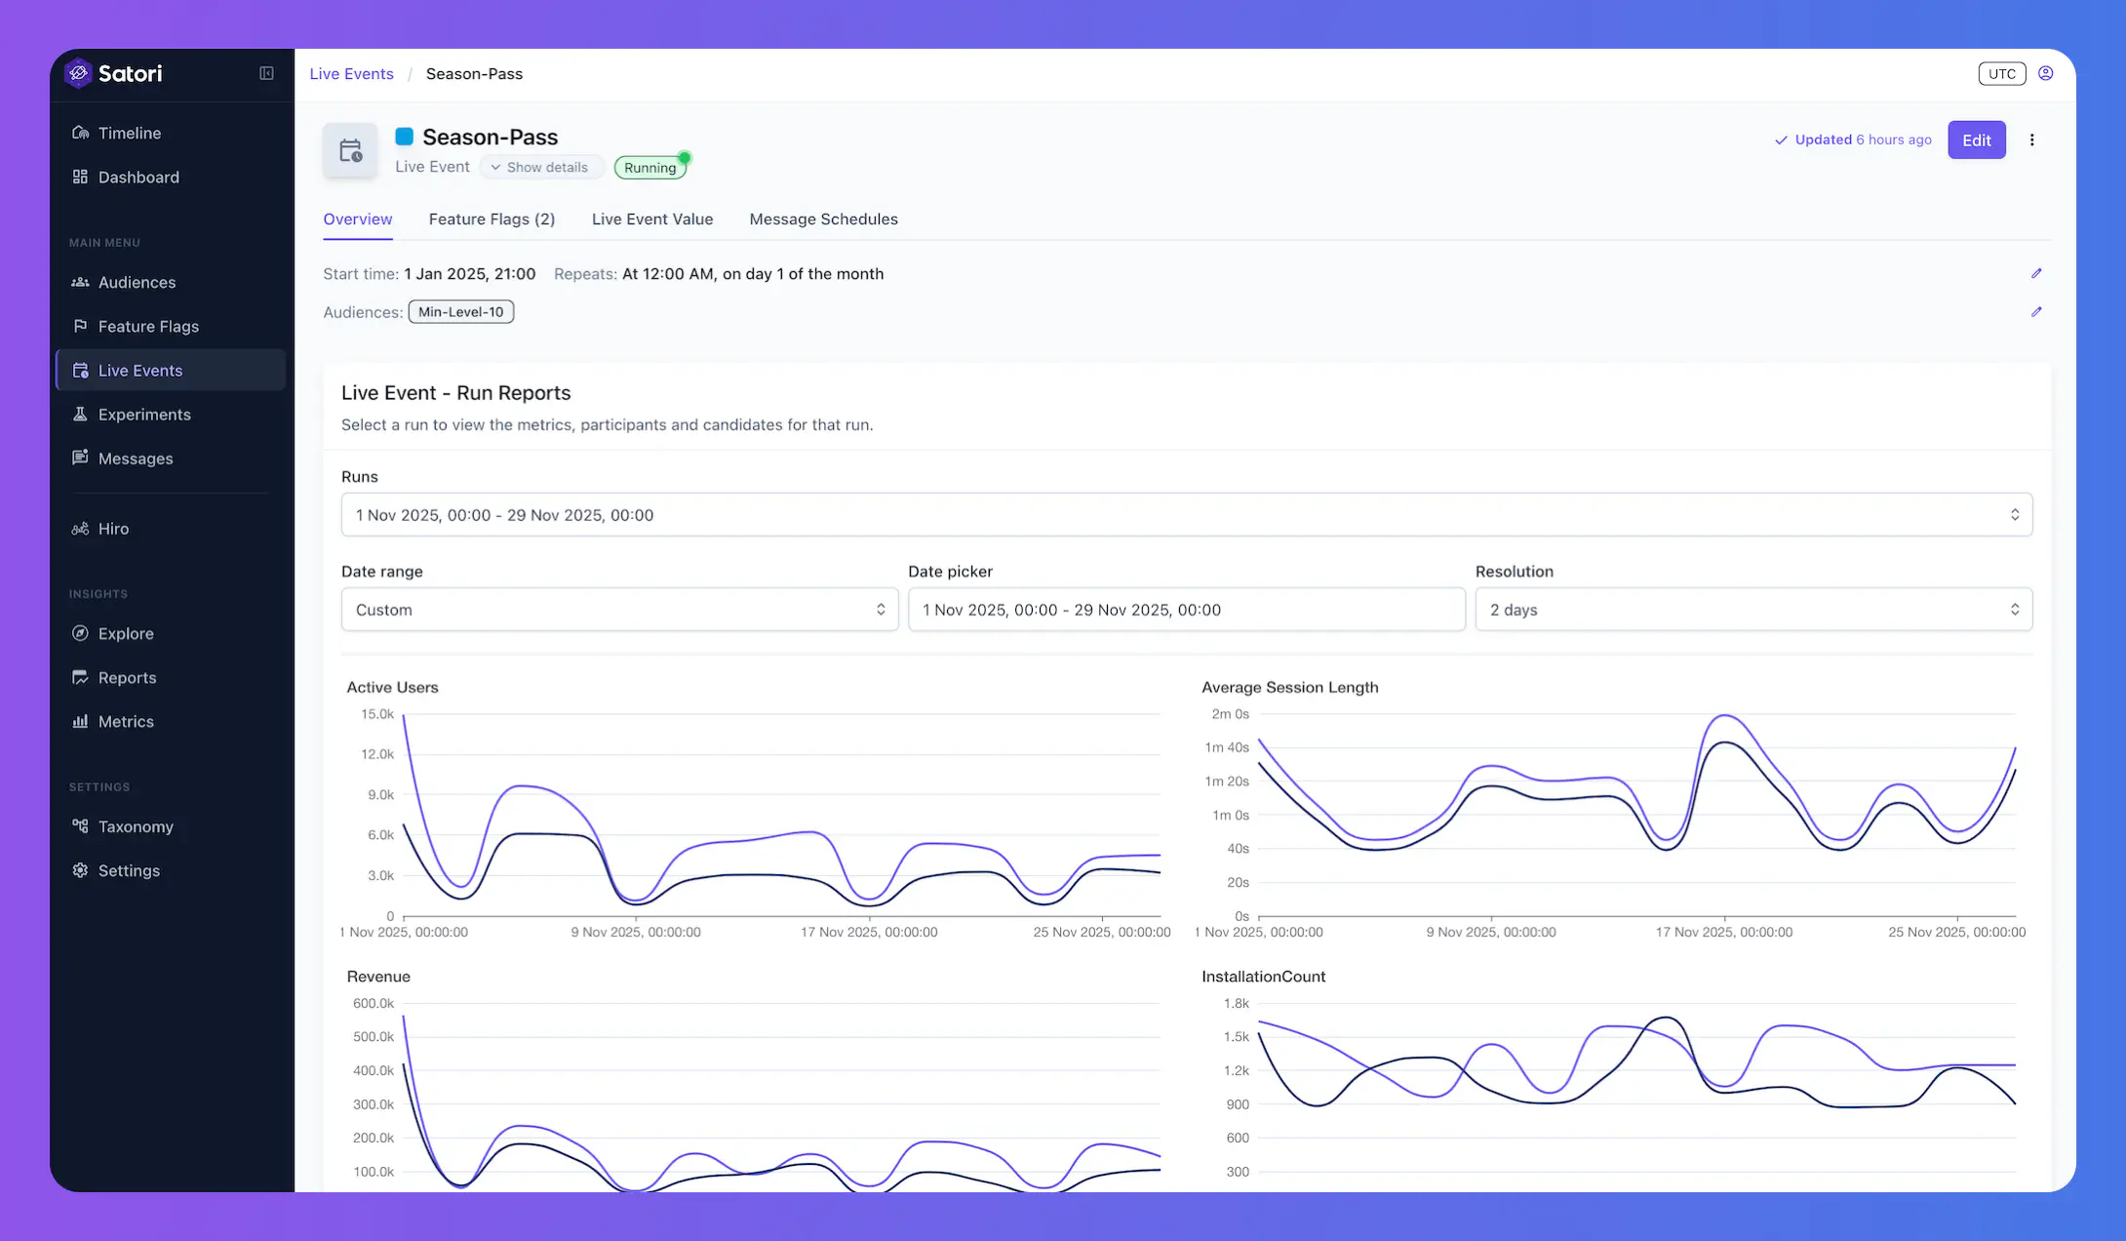This screenshot has height=1241, width=2126.
Task: Switch to the Feature Flags (2) tab
Action: (x=492, y=220)
